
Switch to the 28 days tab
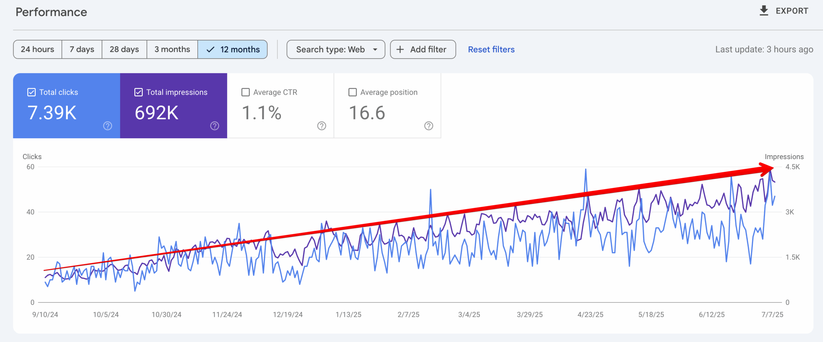pyautogui.click(x=124, y=50)
